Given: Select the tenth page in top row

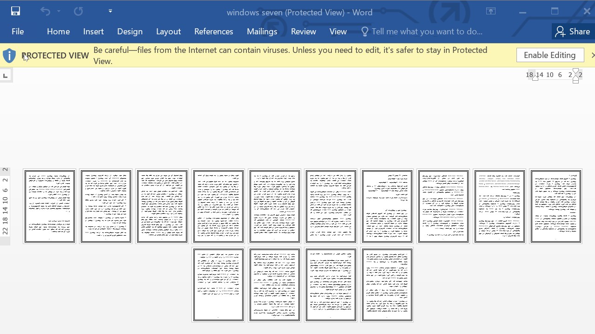Looking at the screenshot, I should [x=556, y=206].
